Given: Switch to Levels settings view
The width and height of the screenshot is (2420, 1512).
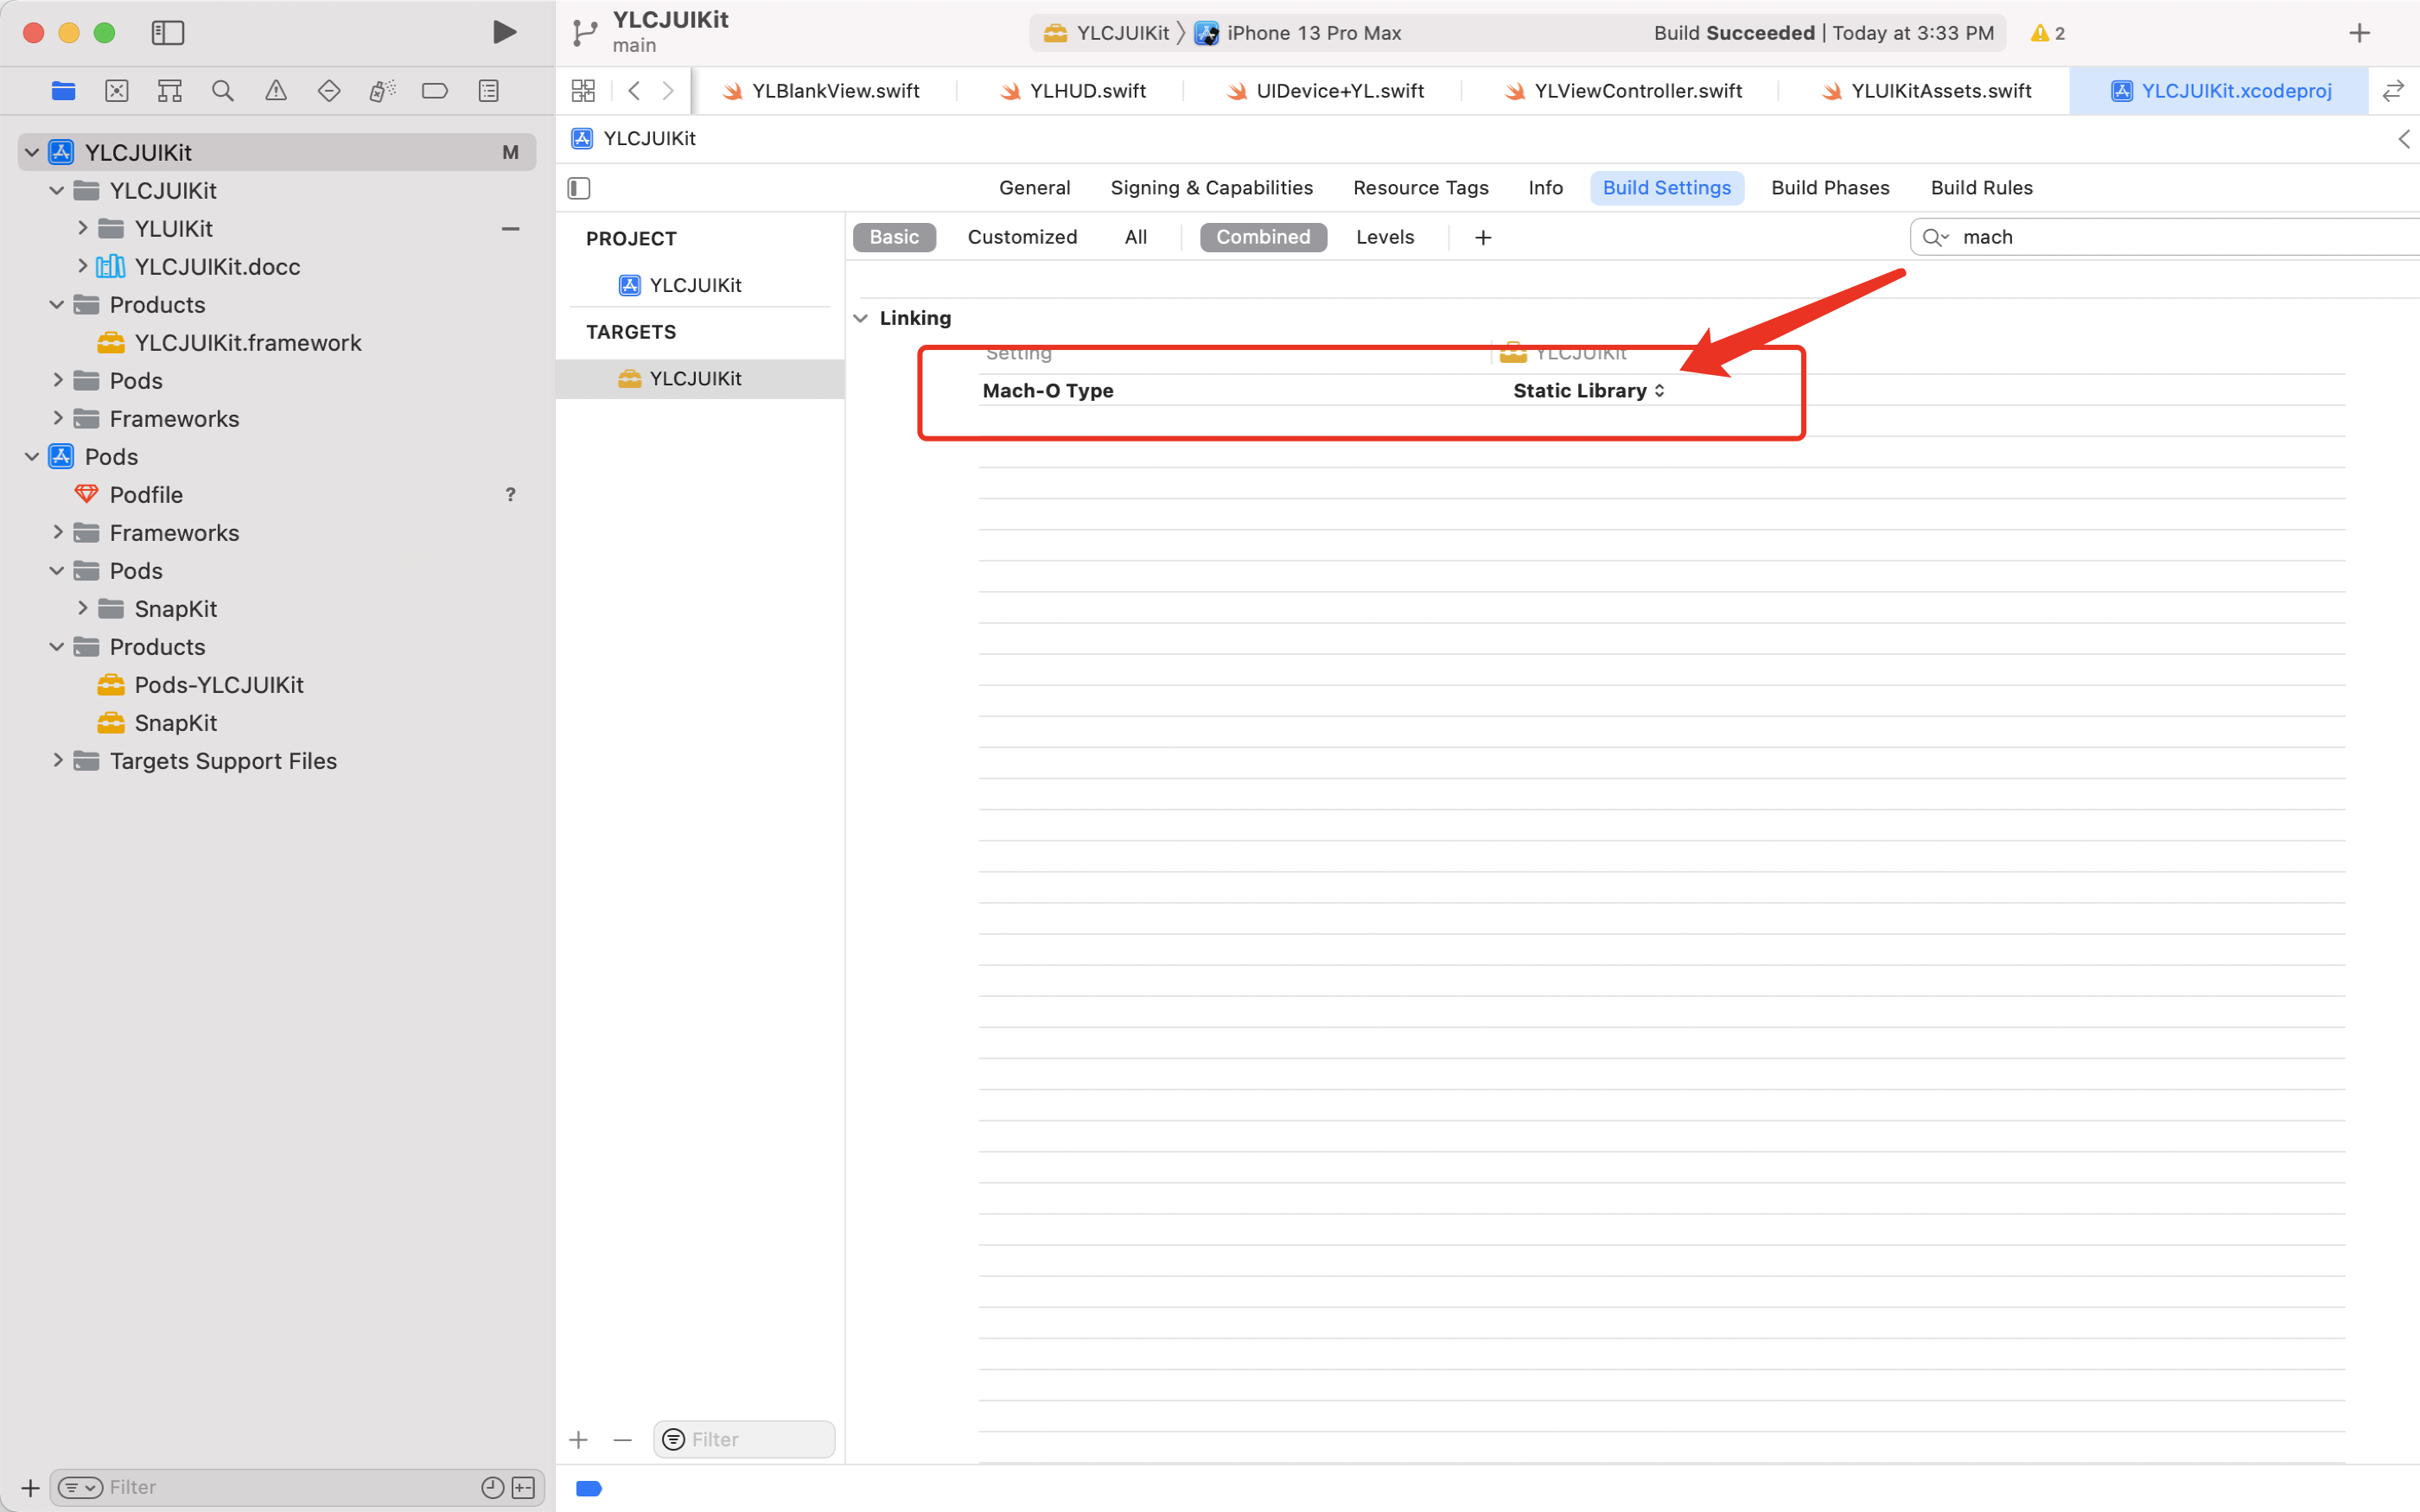Looking at the screenshot, I should pos(1385,237).
